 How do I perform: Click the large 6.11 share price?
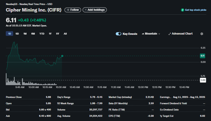pos(11,20)
